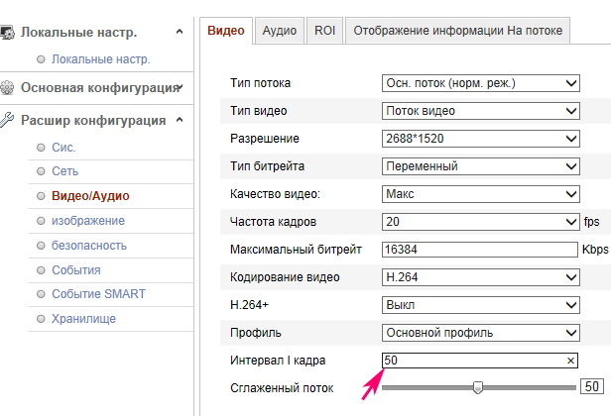Viewport: 611px width, 416px height.
Task: Collapse the Локальные настр. section
Action: point(180,32)
